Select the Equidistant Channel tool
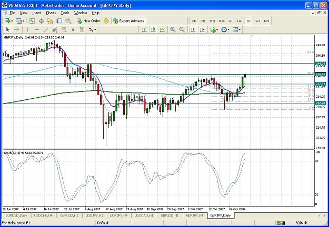This screenshot has width=329, height=227. pyautogui.click(x=55, y=30)
